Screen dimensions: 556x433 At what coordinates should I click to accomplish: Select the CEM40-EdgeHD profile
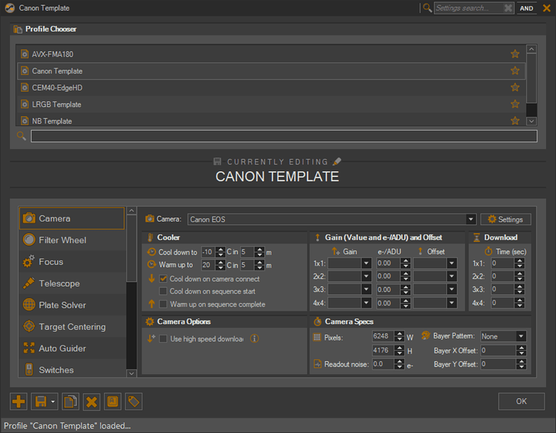(x=272, y=87)
